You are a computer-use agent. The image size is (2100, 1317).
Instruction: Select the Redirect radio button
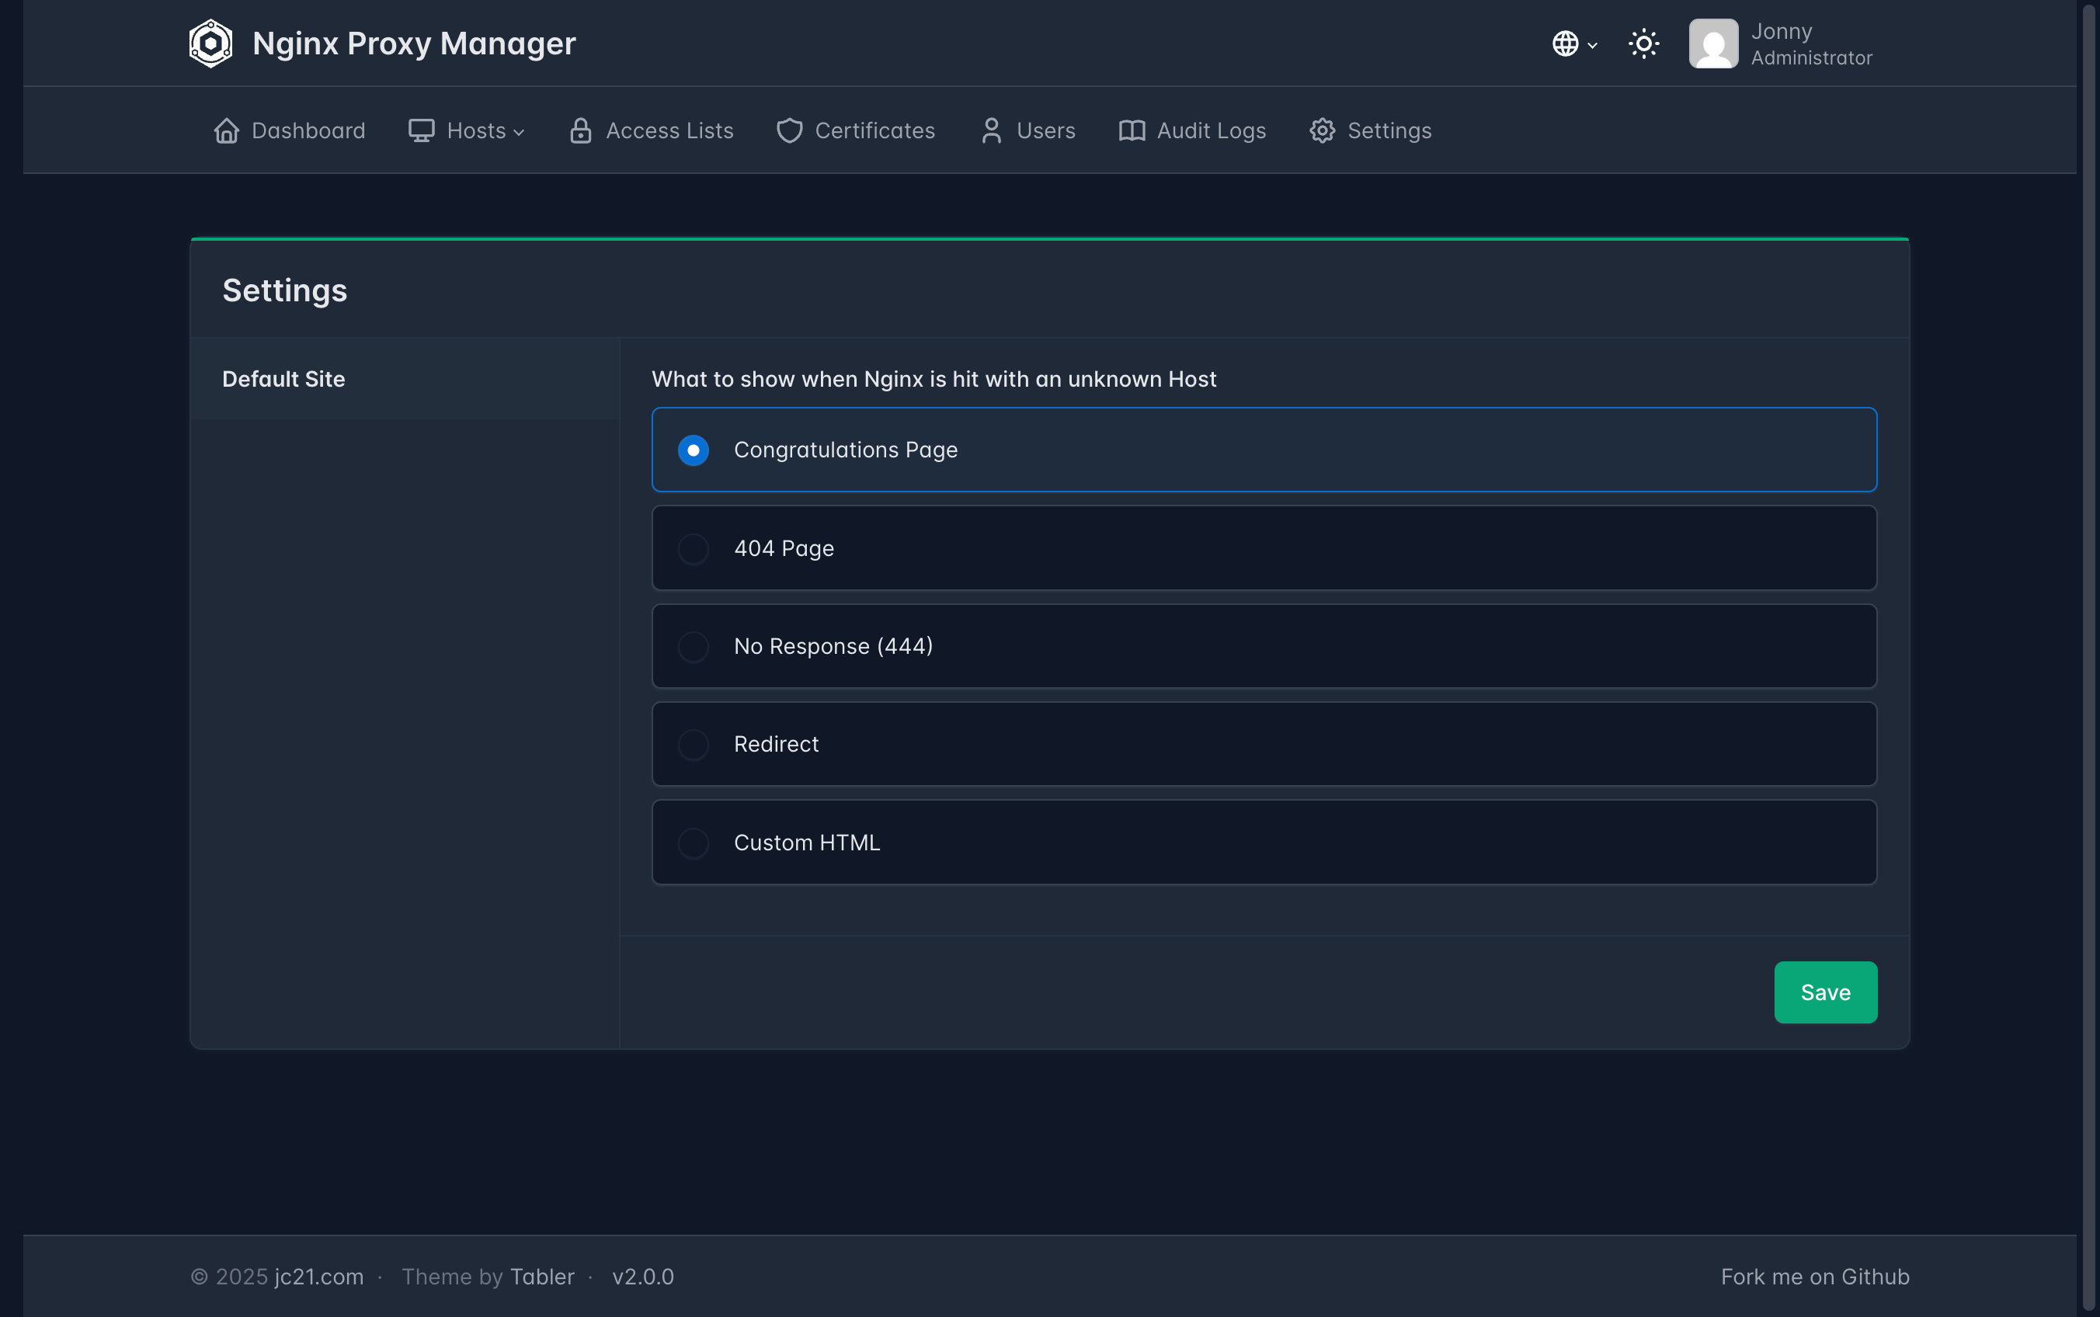694,745
